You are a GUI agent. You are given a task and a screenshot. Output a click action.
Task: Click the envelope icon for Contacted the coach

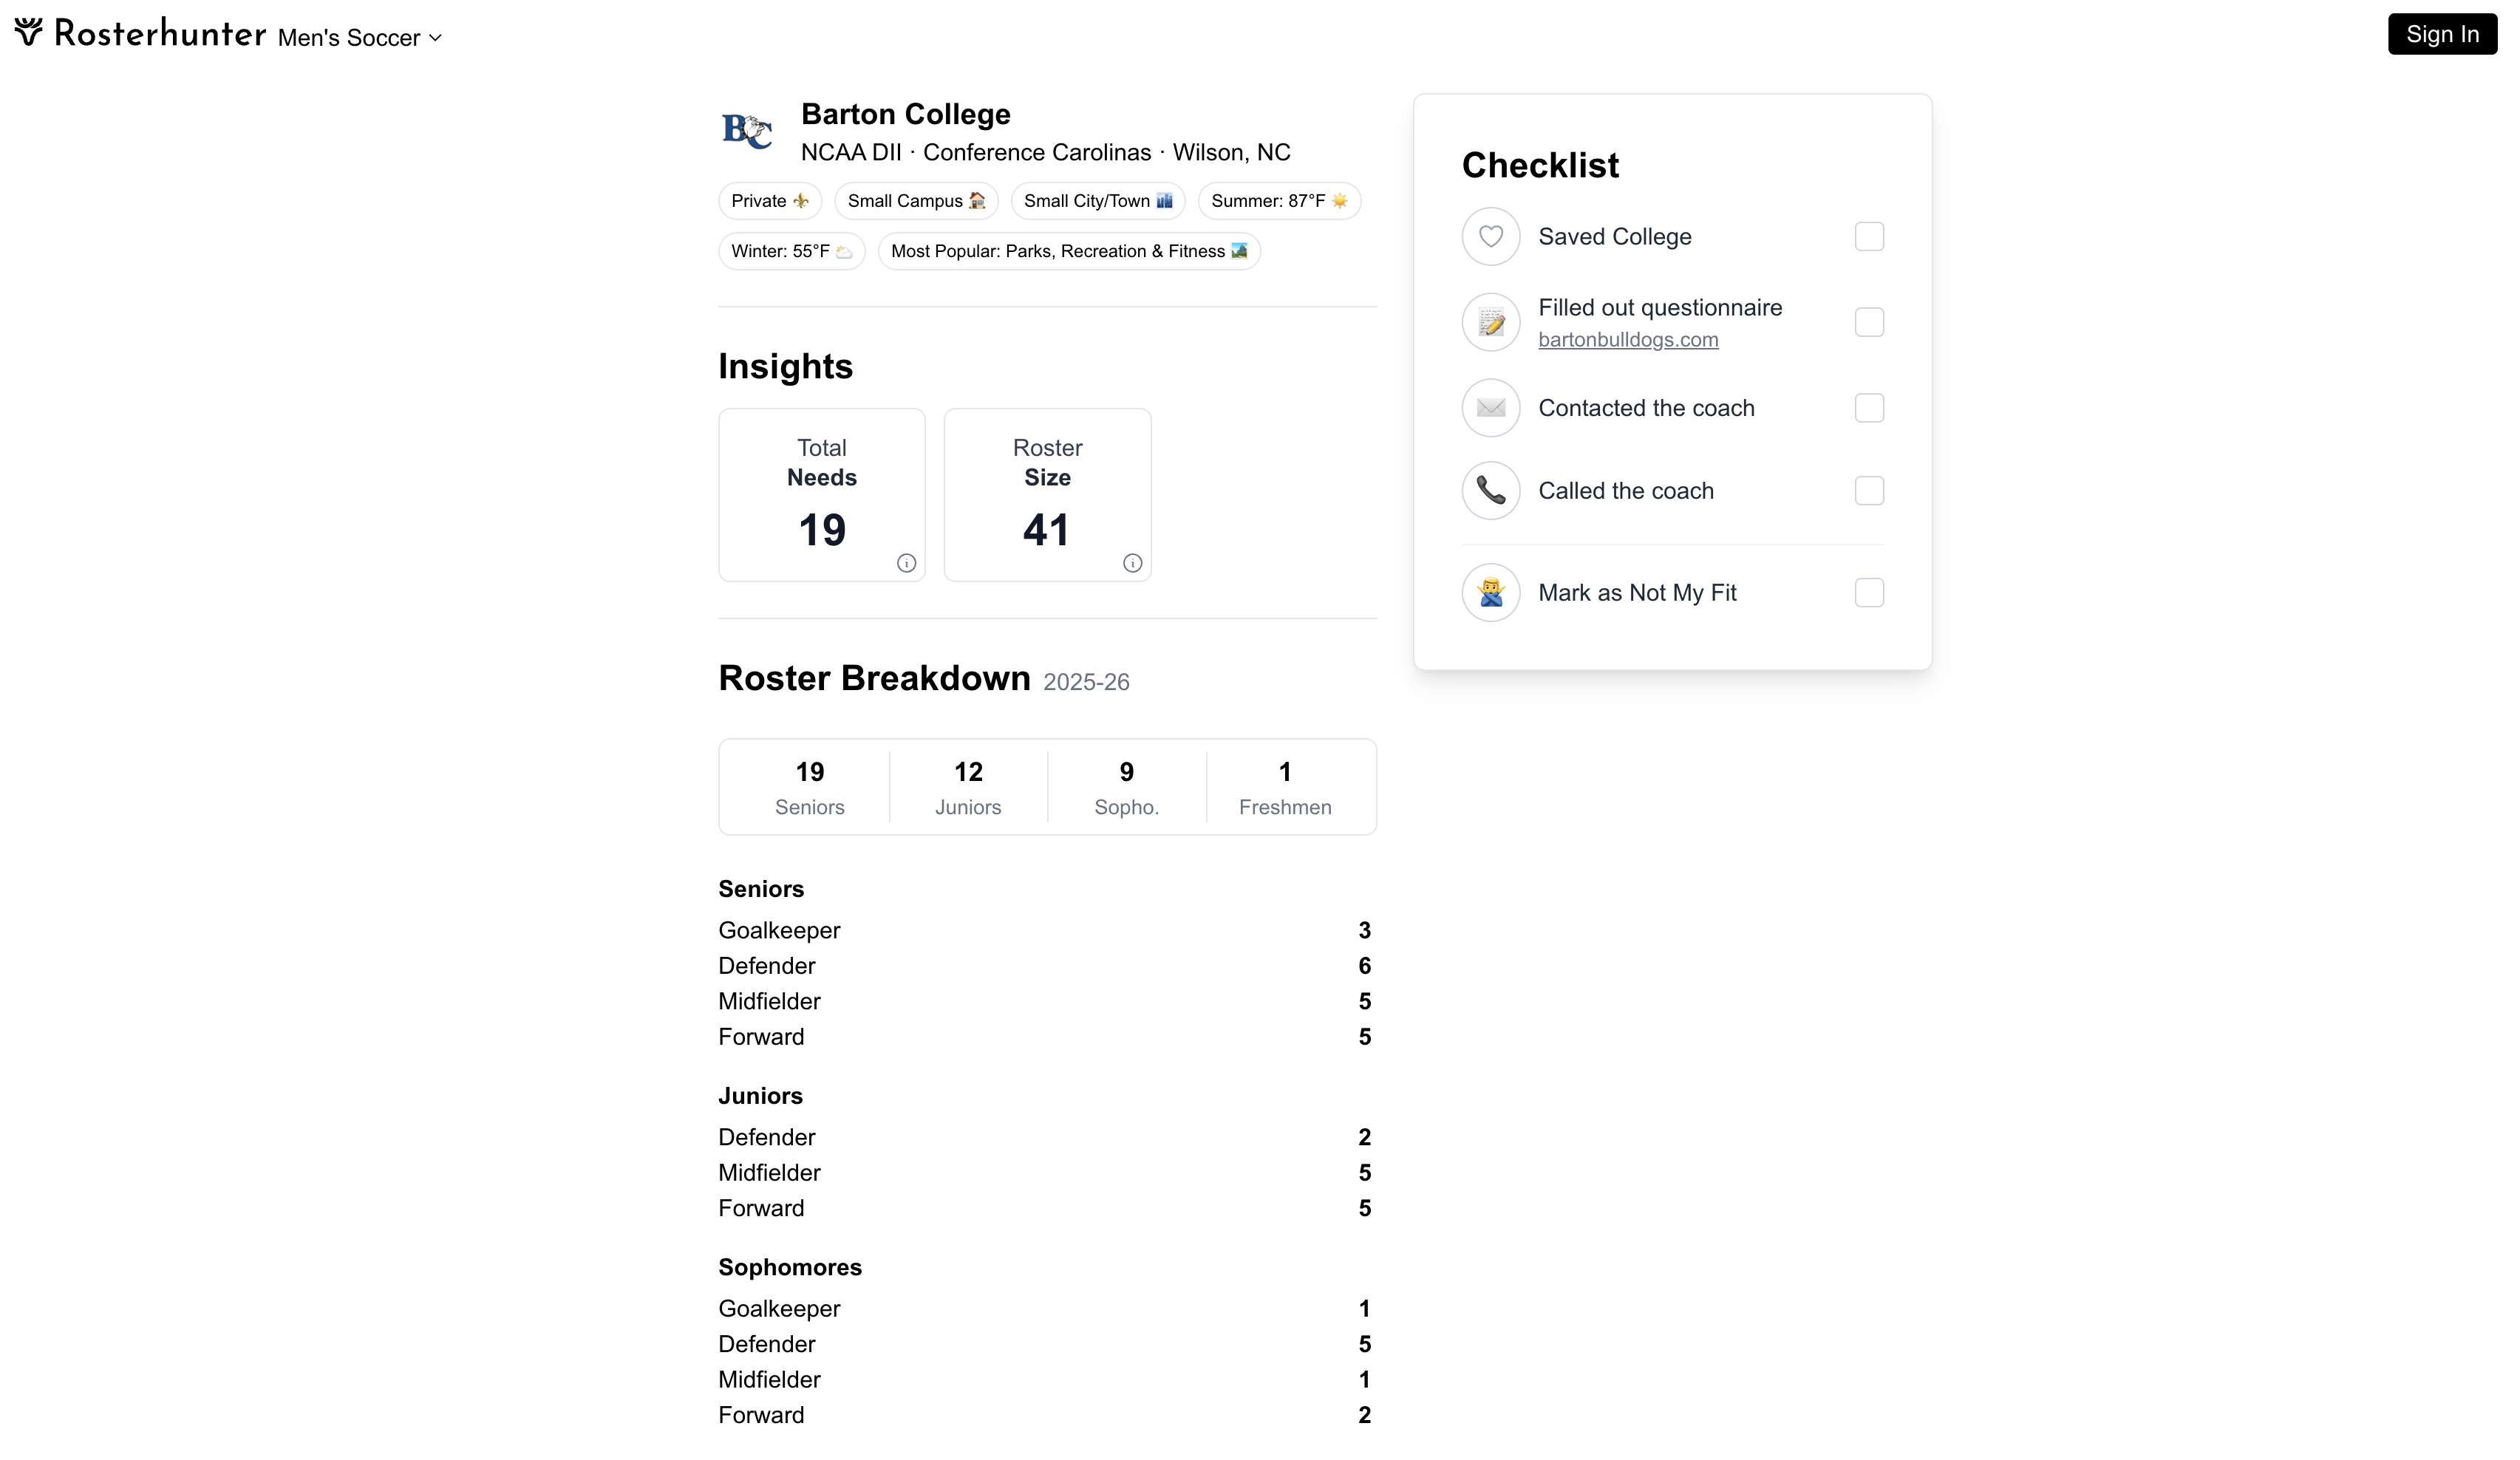(1490, 408)
